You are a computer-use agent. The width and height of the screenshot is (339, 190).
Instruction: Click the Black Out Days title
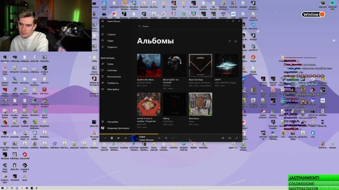196,80
